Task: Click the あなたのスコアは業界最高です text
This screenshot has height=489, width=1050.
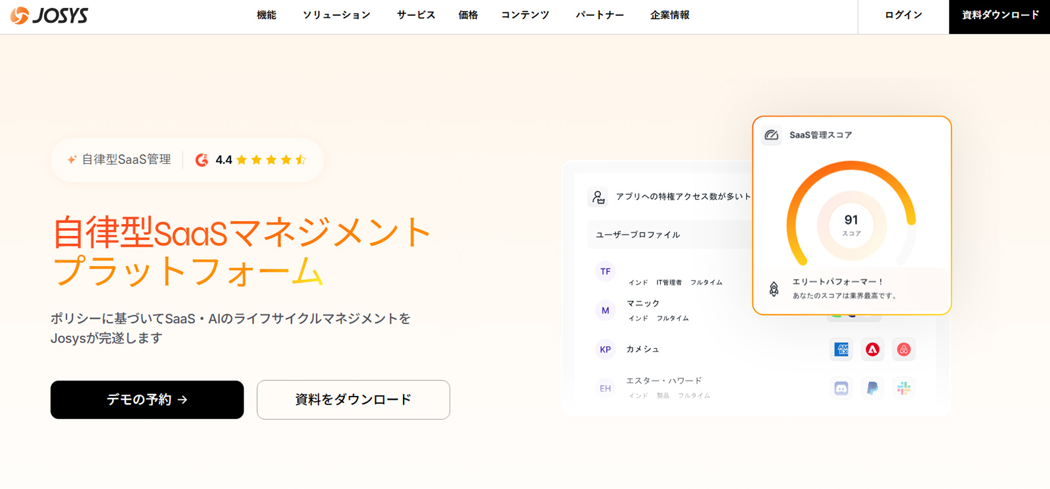Action: click(x=845, y=296)
